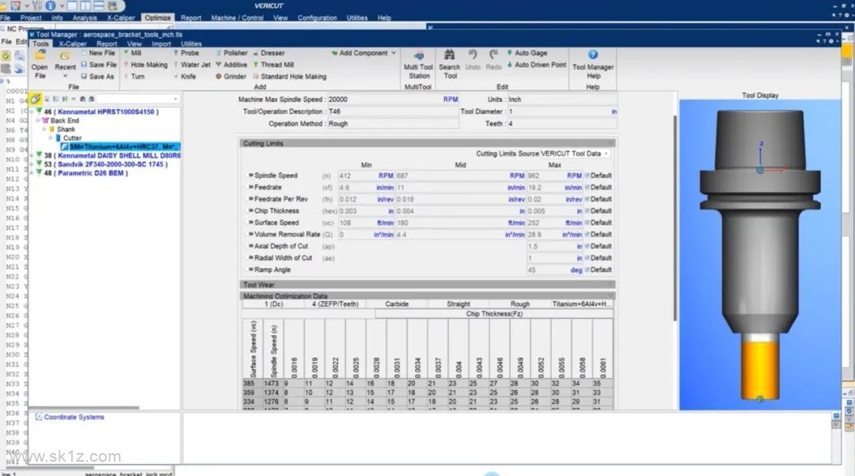Click the New File command
This screenshot has height=476, width=855.
98,53
